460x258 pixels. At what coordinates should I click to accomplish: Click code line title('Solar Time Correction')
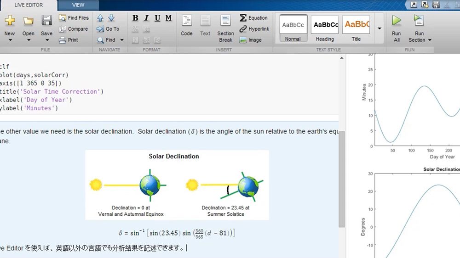[52, 91]
